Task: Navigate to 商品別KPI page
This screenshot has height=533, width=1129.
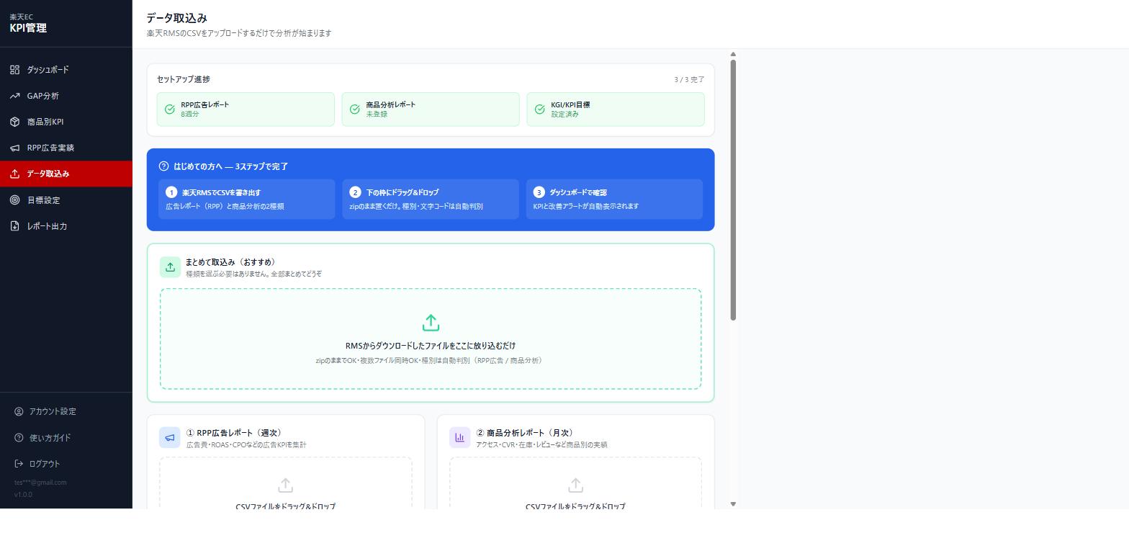Action: (66, 122)
